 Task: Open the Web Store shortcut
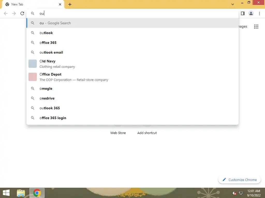click(x=118, y=133)
